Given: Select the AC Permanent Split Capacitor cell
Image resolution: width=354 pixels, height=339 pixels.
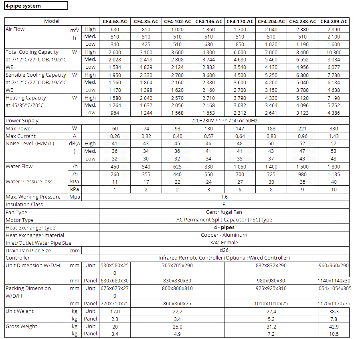Looking at the screenshot, I should pos(224,220).
